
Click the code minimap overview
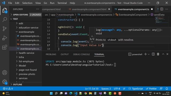coord(162,20)
